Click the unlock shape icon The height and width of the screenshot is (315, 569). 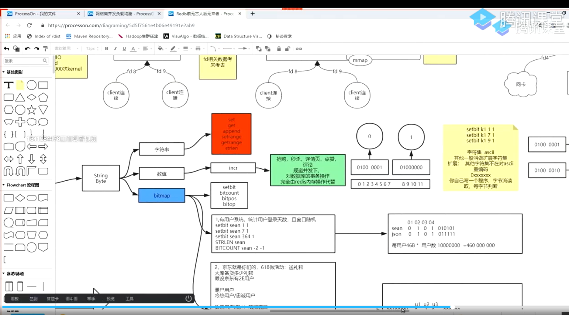[288, 49]
